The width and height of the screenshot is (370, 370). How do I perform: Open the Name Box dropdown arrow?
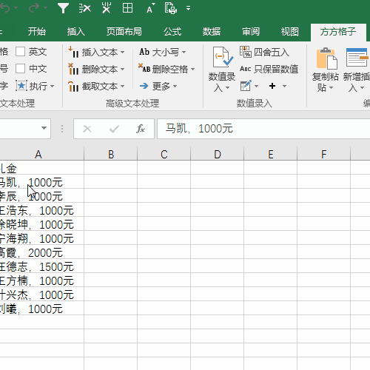pyautogui.click(x=44, y=128)
